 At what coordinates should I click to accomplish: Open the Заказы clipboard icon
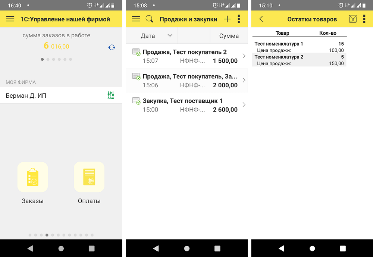[32, 177]
